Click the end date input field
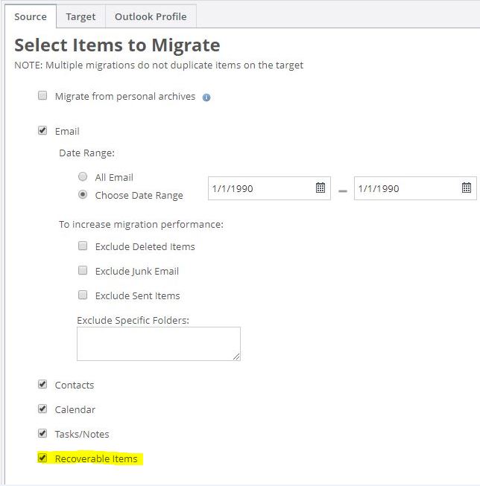Screen dimensions: 480x486 click(x=405, y=188)
